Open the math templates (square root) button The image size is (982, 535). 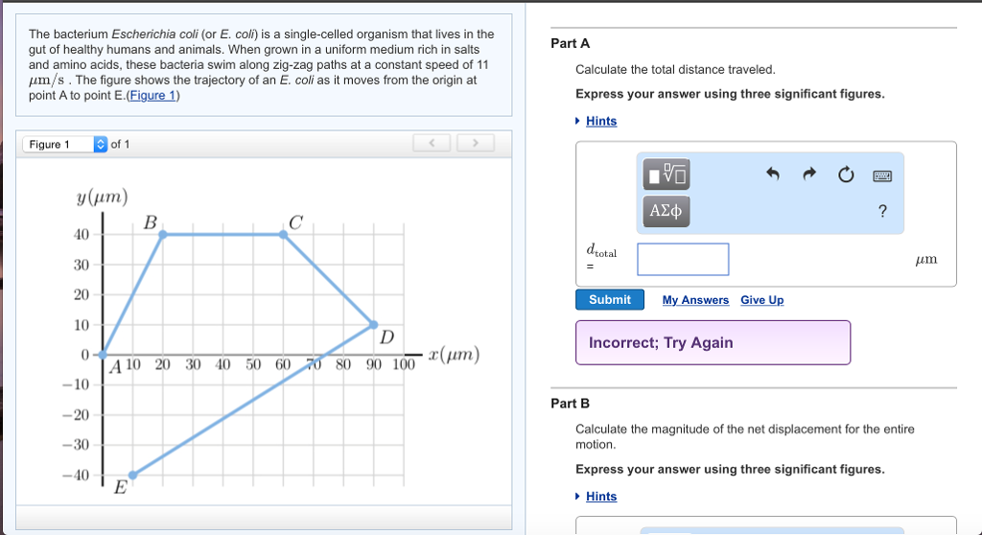coord(666,174)
